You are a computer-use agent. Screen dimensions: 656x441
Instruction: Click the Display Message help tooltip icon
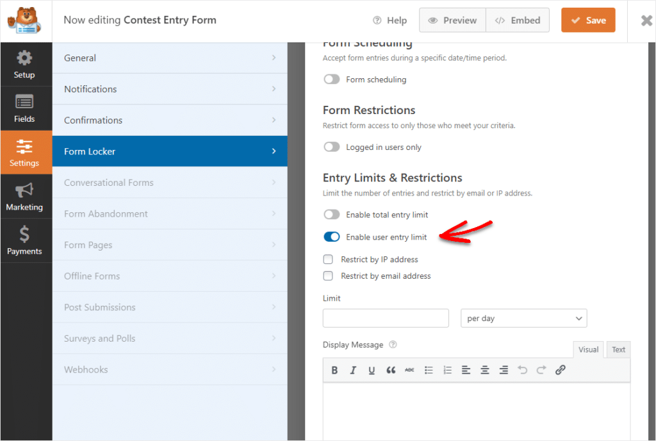pos(393,344)
